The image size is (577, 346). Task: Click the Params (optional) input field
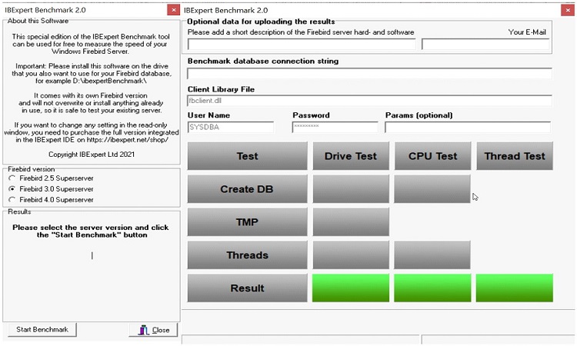tap(467, 128)
